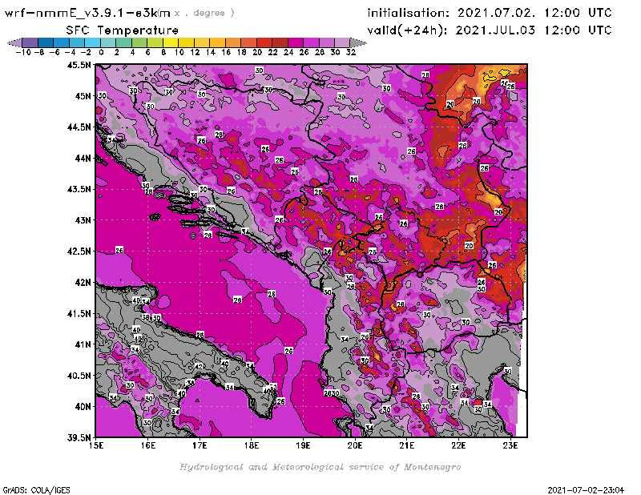Image resolution: width=641 pixels, height=495 pixels.
Task: Select the 42N latitude label
Action: [x=83, y=283]
